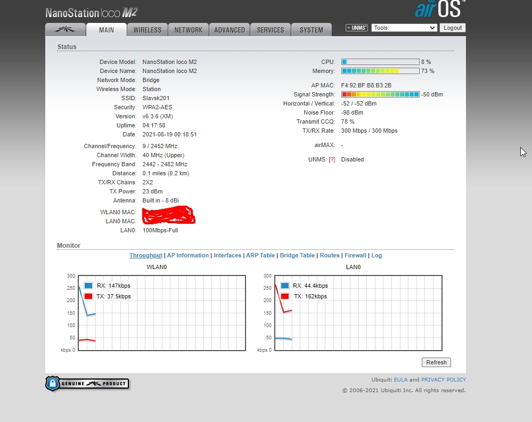Click the blue RX swatch in WLAN0 graph
Viewport: 532px width, 422px height.
(x=88, y=286)
